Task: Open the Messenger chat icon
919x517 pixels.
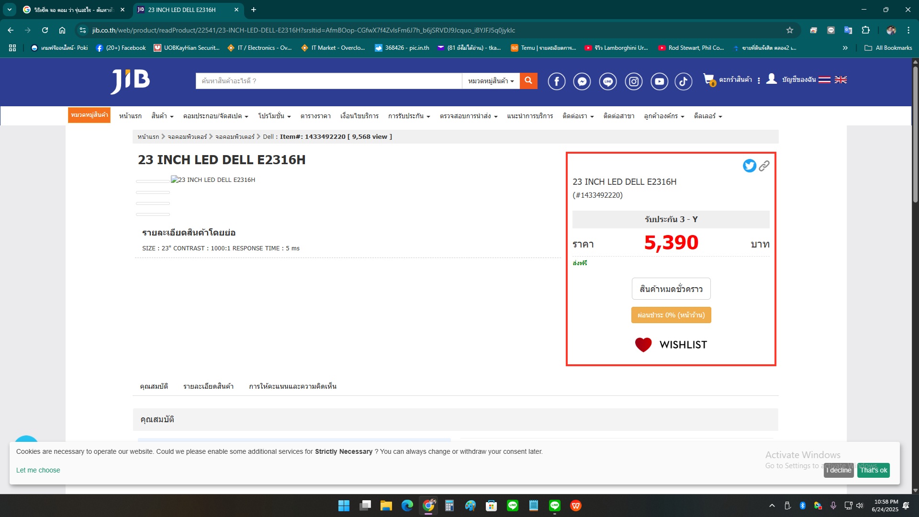Action: 582,81
